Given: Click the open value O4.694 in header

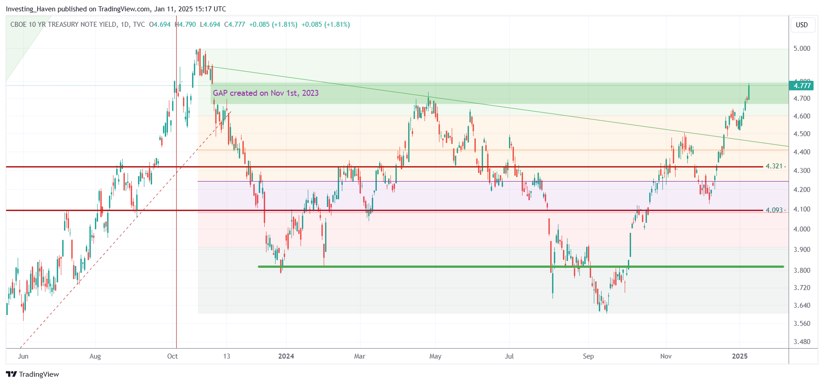Looking at the screenshot, I should pyautogui.click(x=160, y=25).
